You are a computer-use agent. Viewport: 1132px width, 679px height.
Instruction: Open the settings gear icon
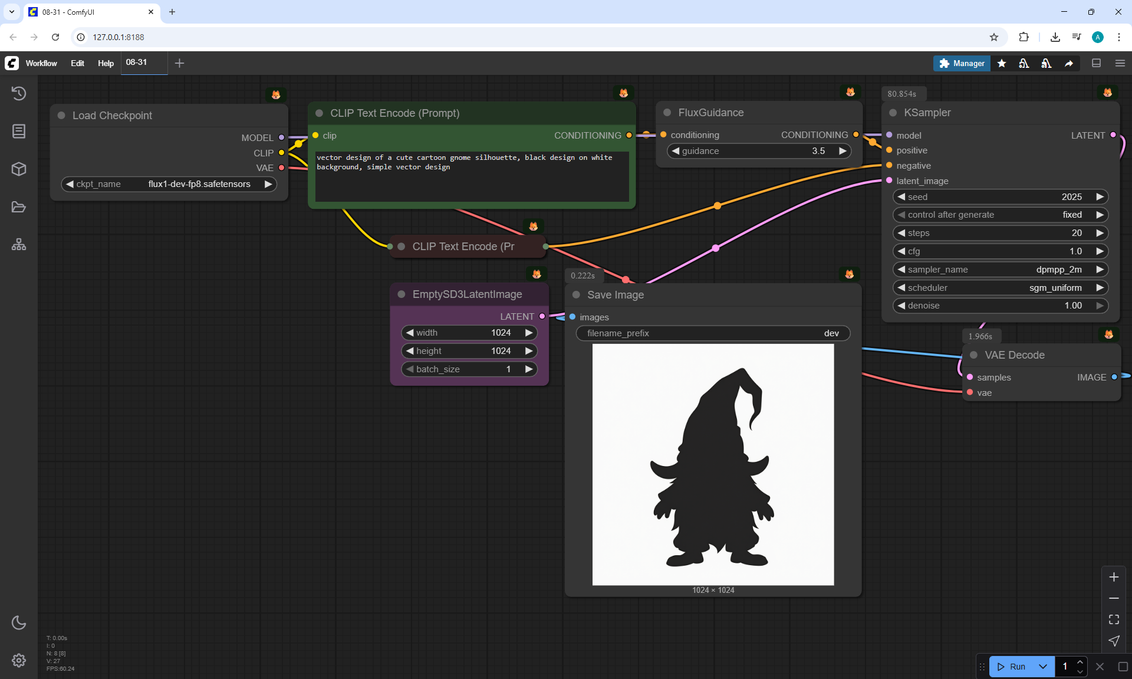pos(19,660)
